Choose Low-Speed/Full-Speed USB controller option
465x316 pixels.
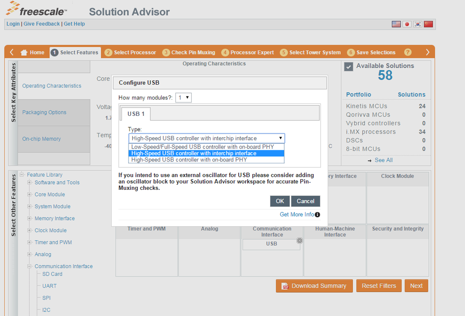pos(206,147)
